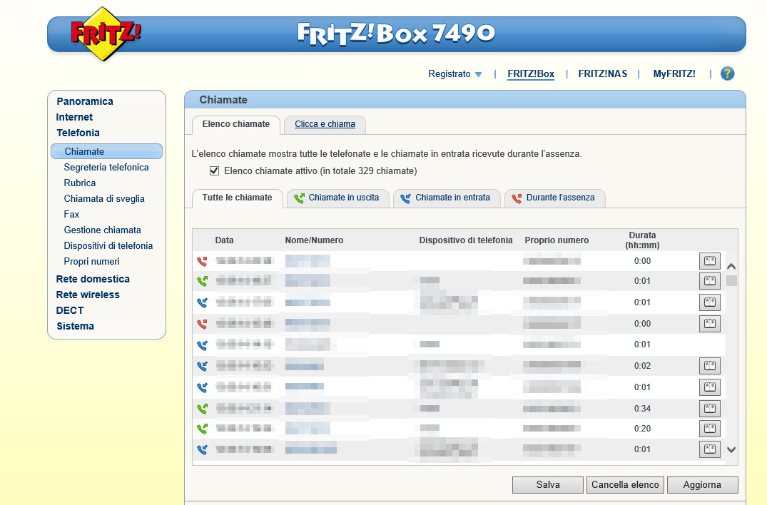The height and width of the screenshot is (505, 767).
Task: Click the call list scrollbar thumb
Action: coord(731,280)
